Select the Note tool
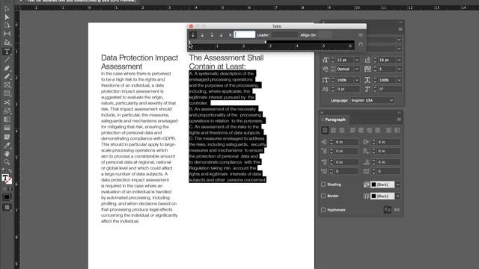Viewport: 479px width, 269px height. click(x=7, y=136)
